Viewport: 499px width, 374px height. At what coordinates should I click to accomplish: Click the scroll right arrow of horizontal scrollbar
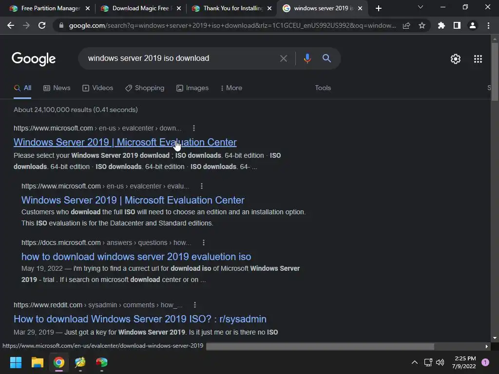(x=487, y=346)
